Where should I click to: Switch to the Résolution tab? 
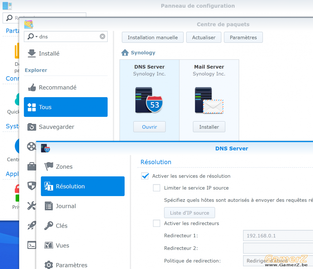tap(83, 186)
